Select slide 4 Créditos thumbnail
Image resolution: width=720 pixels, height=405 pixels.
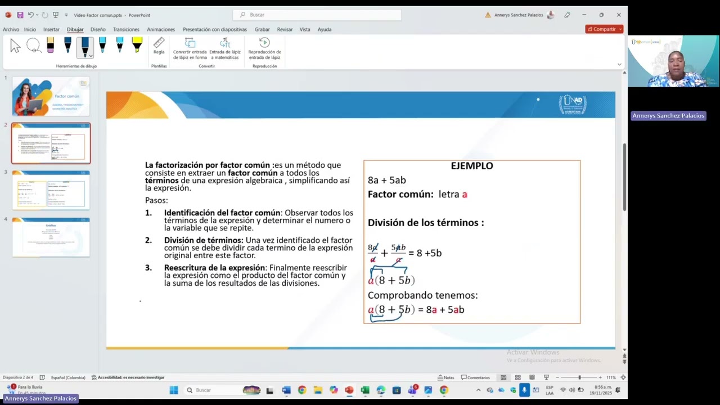point(51,237)
